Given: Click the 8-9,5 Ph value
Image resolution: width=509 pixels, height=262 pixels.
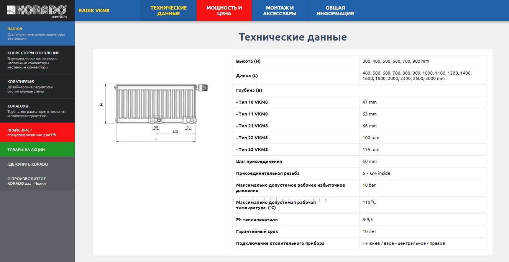Looking at the screenshot, I should (368, 220).
